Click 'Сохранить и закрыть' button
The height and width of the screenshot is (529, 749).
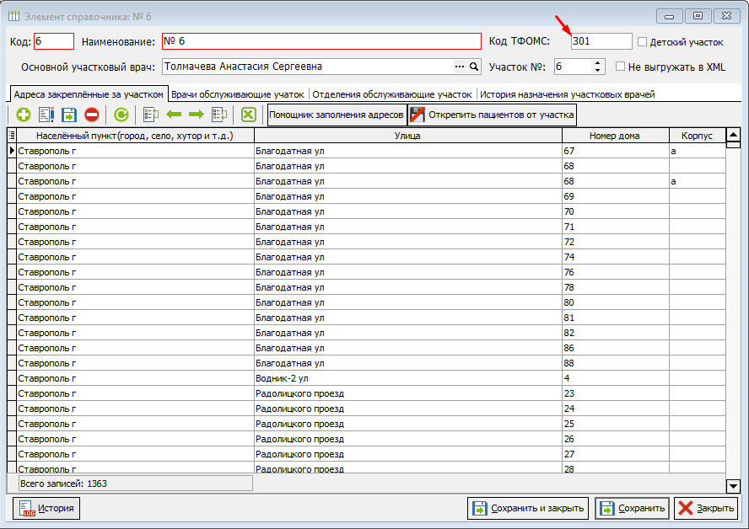[x=528, y=508]
